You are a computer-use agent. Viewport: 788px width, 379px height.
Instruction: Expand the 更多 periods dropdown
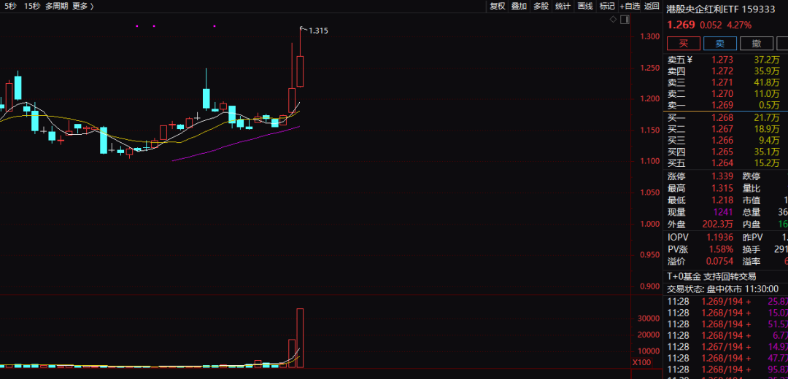point(83,6)
